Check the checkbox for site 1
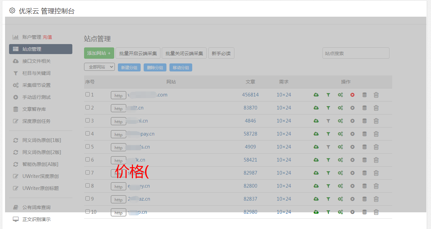Screen dimensions: 431x229 point(87,94)
